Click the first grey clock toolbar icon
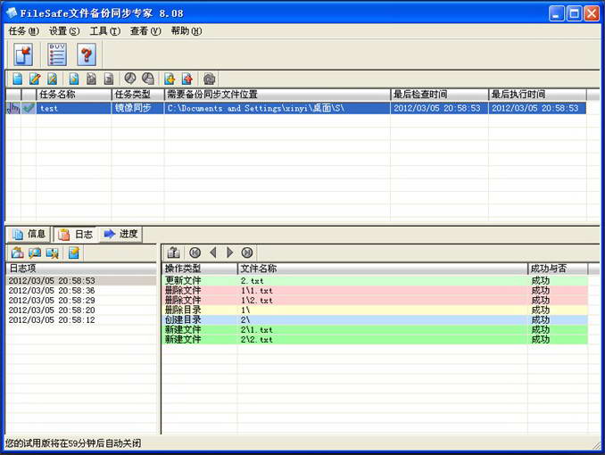The width and height of the screenshot is (605, 455). pyautogui.click(x=130, y=79)
